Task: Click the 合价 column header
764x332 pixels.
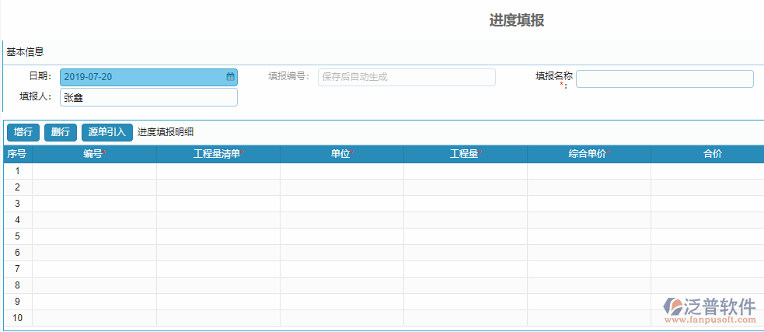Action: 712,154
